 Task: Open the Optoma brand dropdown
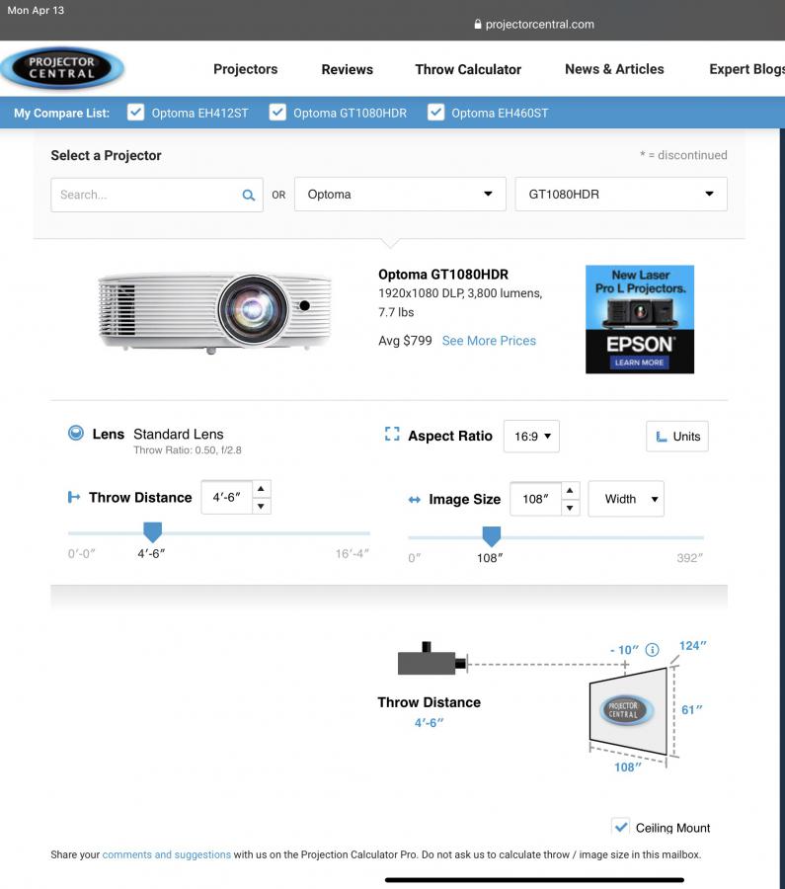(x=400, y=194)
